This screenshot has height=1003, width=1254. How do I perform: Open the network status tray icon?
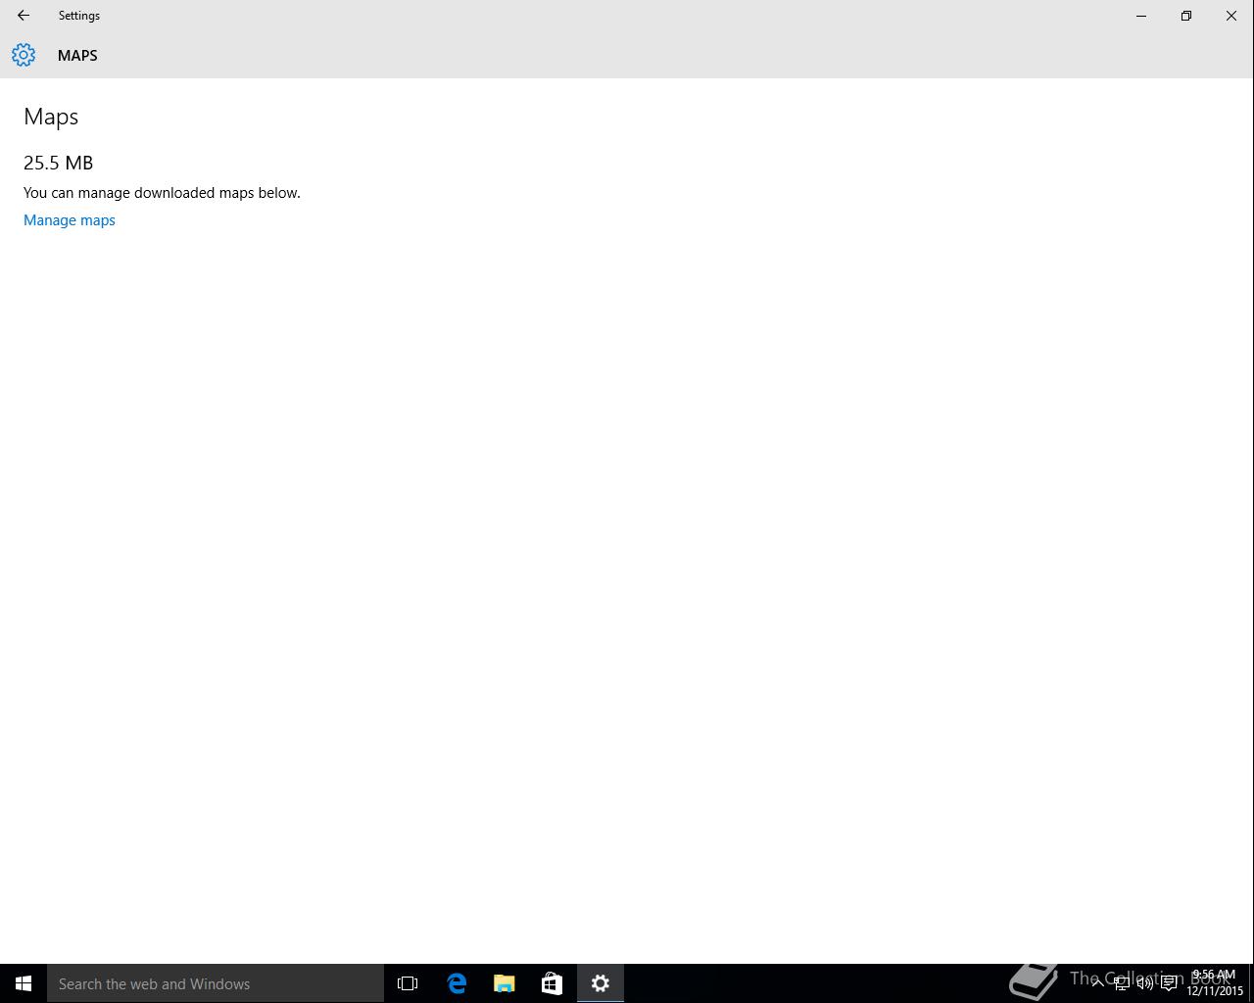[x=1121, y=983]
